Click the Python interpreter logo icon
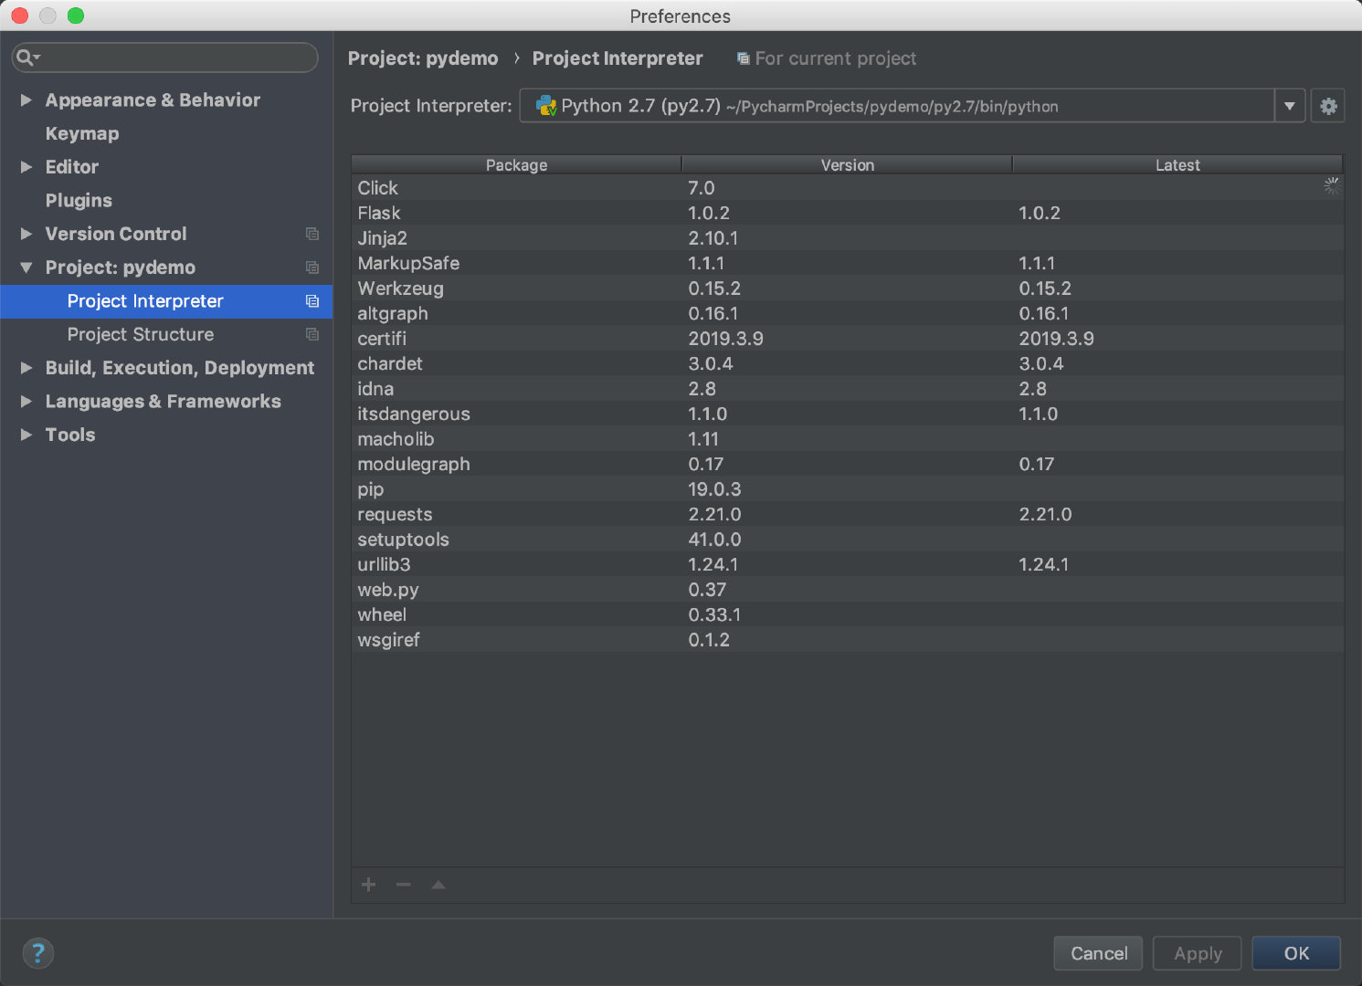1362x986 pixels. tap(546, 106)
